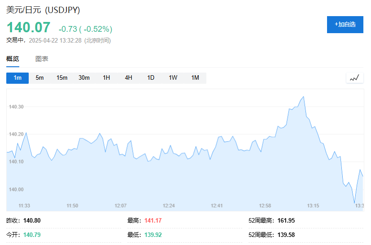Screen dimensions: 371x245
Task: Switch to the 30m interval
Action: [x=84, y=78]
